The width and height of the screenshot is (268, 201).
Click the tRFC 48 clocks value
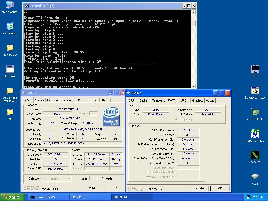point(188,158)
